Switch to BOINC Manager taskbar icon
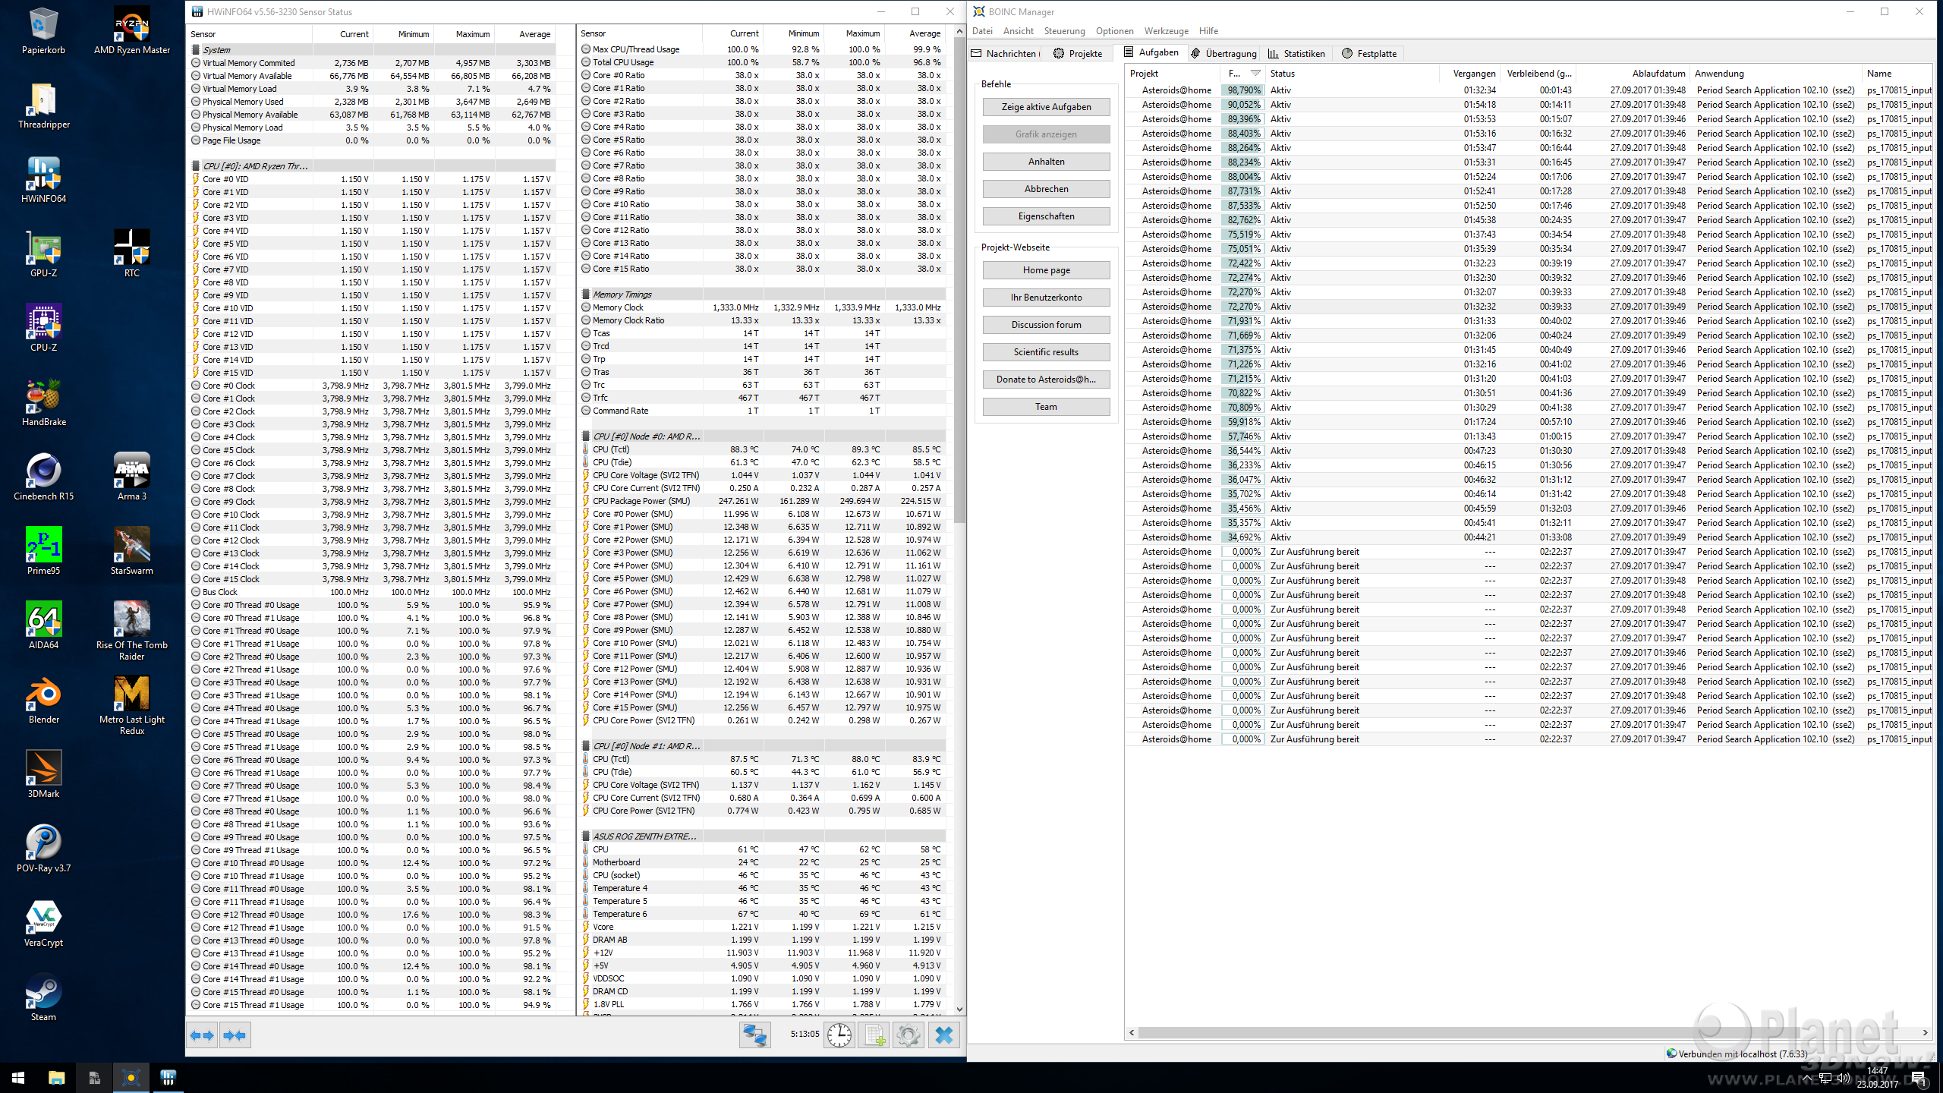The image size is (1943, 1093). (x=131, y=1078)
